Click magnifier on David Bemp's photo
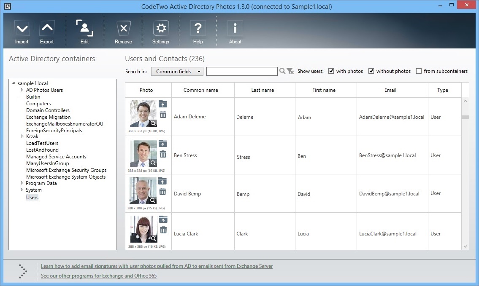This screenshot has width=479, height=286. [x=153, y=200]
